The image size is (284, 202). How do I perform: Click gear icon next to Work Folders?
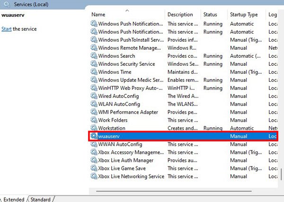[94, 120]
